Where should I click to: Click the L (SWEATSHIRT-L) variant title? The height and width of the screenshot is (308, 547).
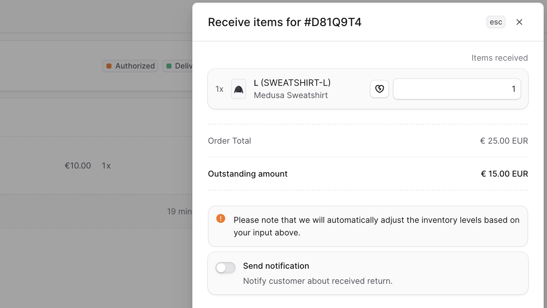[x=292, y=83]
